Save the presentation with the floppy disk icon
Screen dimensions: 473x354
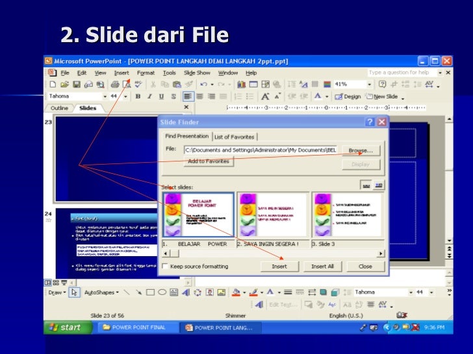(77, 84)
